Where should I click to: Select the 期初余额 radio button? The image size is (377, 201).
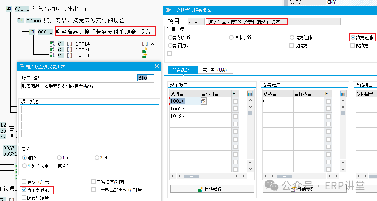(171, 38)
